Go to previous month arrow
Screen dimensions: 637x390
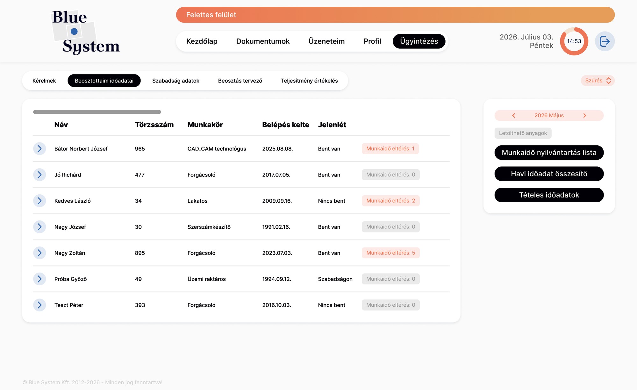pyautogui.click(x=513, y=115)
